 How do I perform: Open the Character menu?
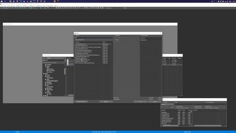[x=32, y=6]
